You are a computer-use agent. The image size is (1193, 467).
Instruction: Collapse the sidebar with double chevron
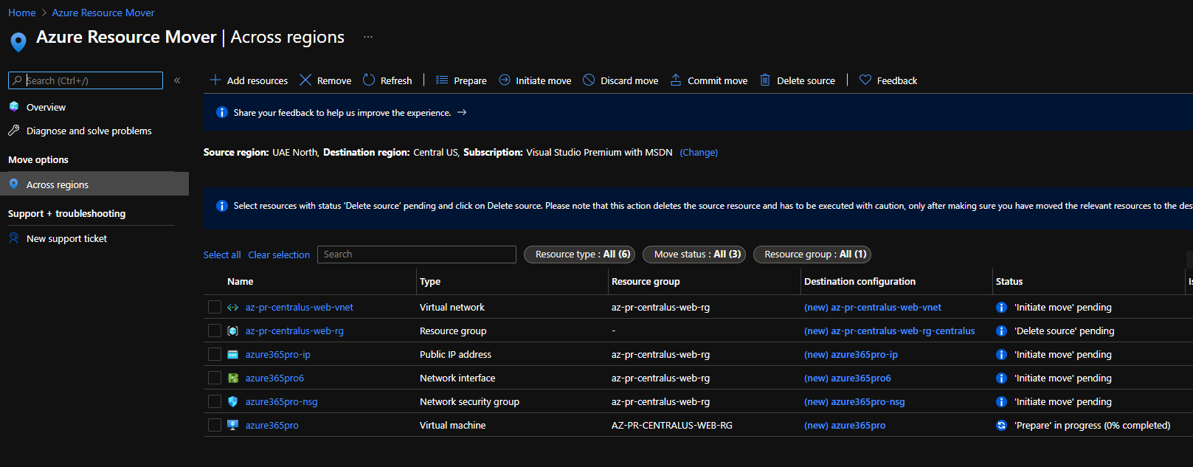click(177, 80)
